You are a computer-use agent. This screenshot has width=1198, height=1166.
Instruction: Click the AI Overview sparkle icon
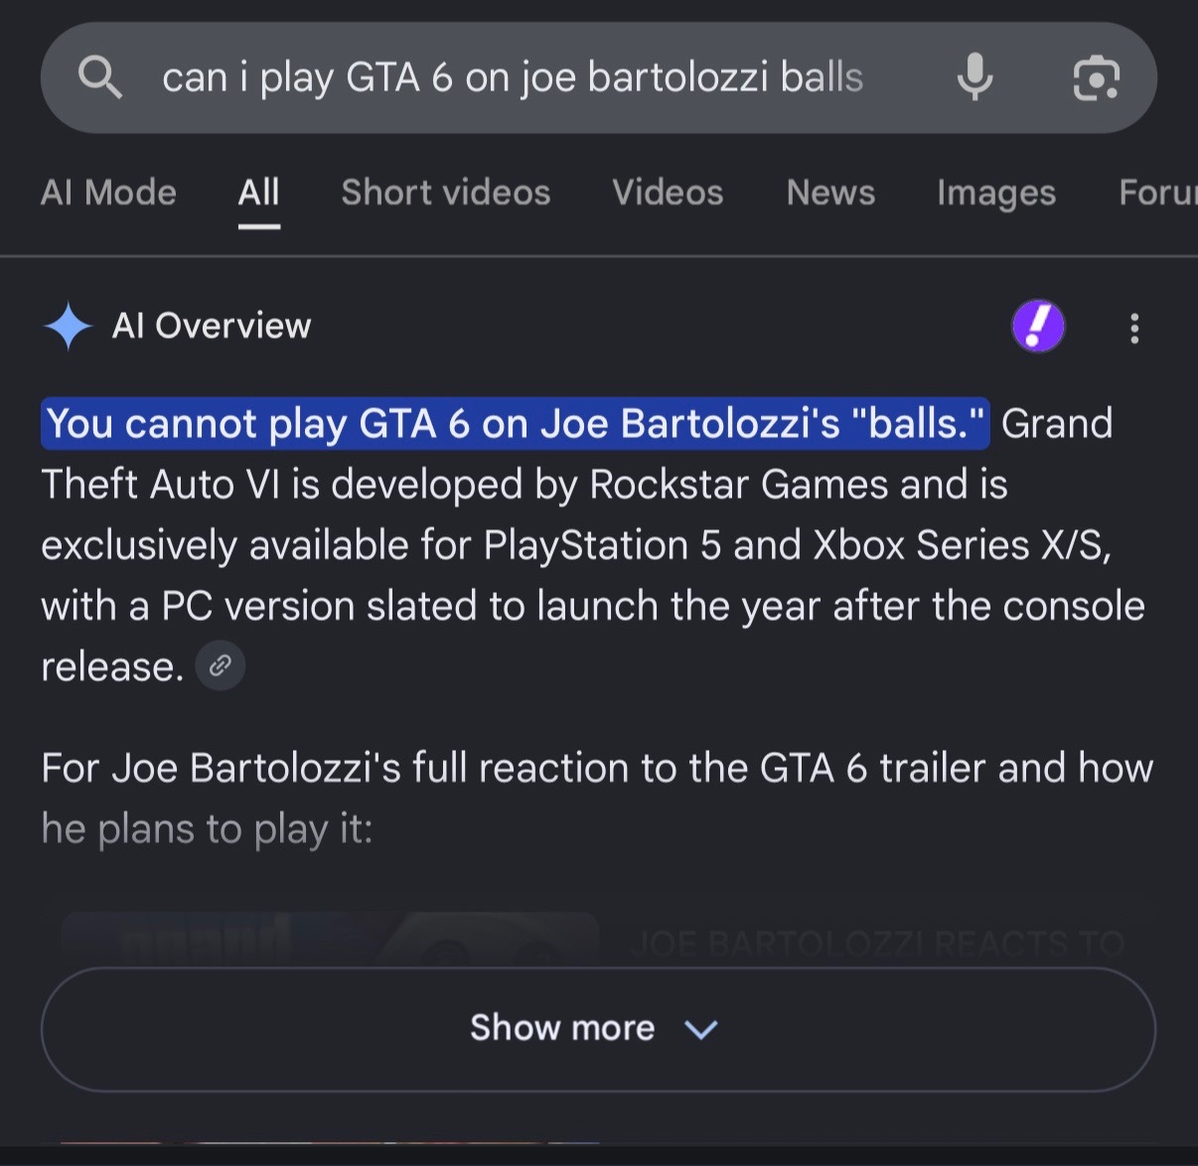[x=68, y=326]
